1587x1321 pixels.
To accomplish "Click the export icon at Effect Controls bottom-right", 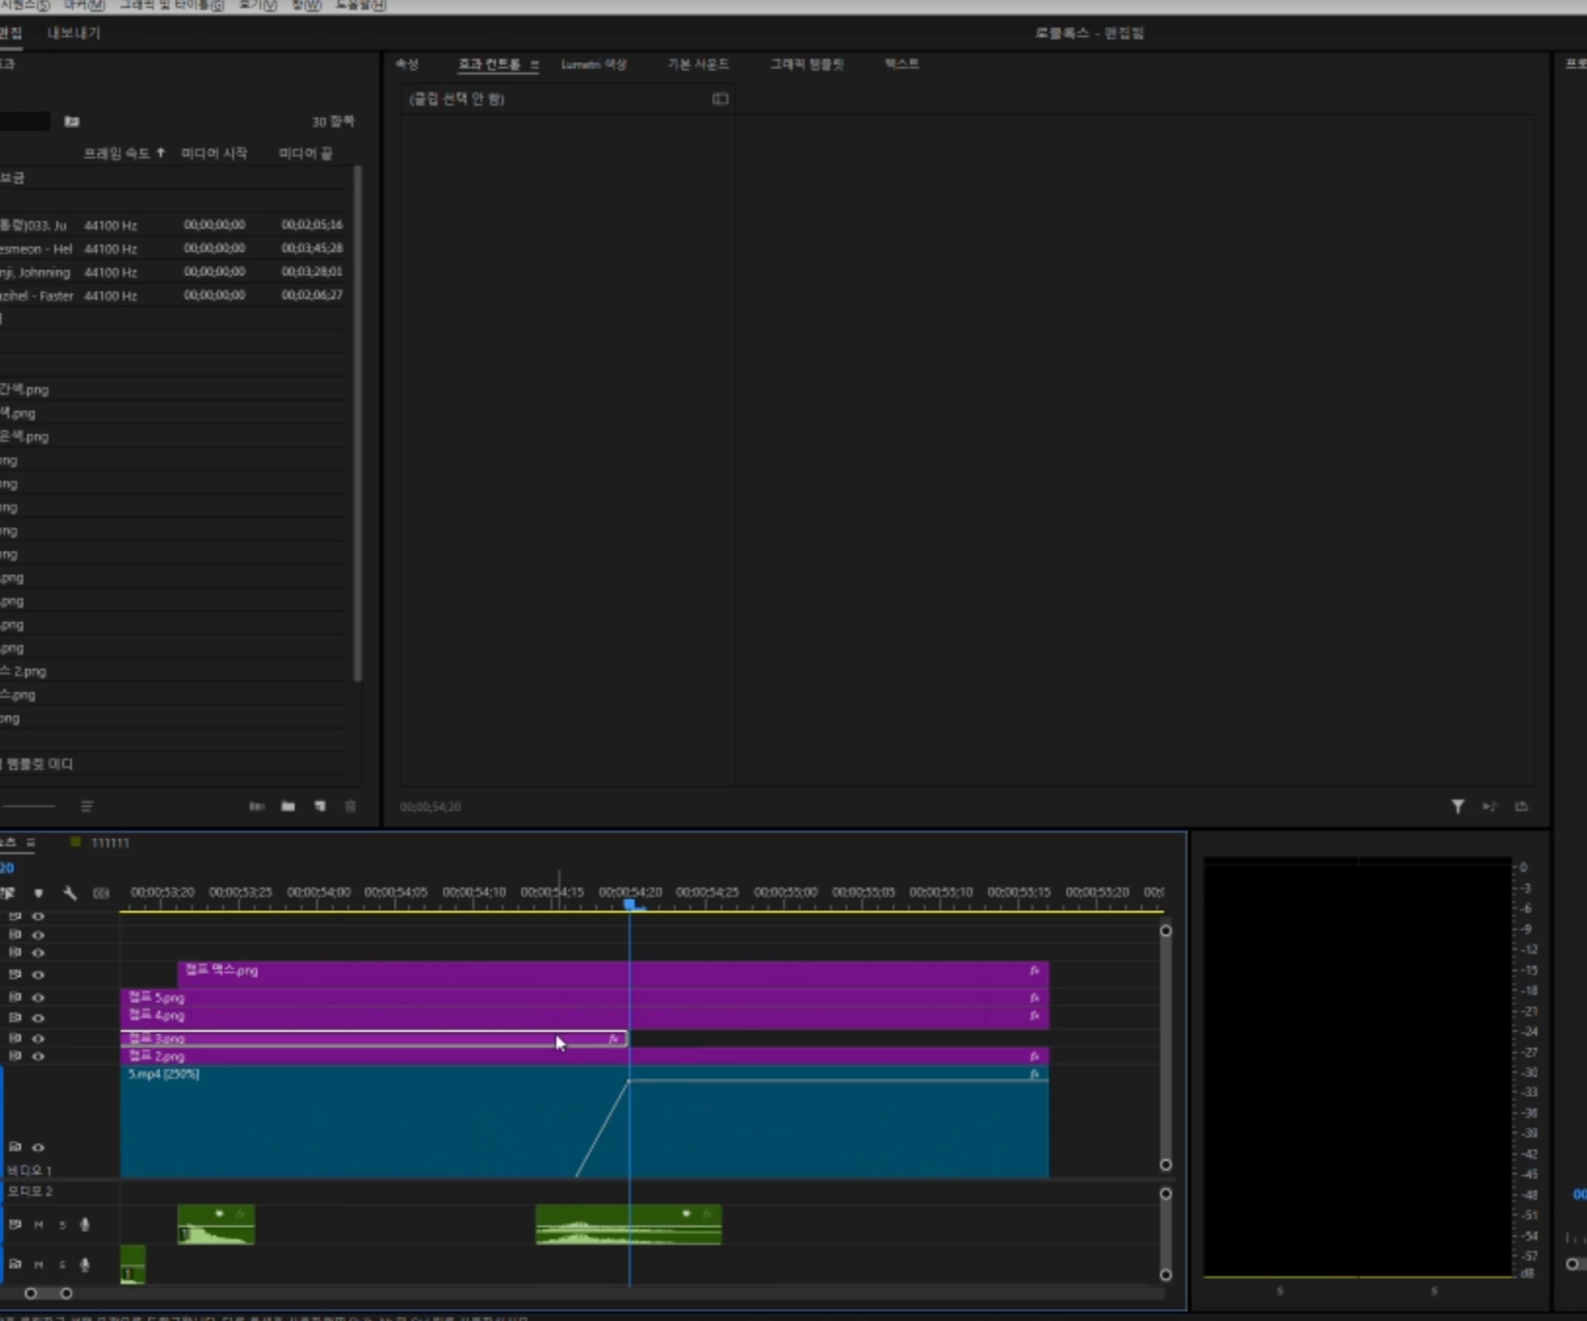I will 1521,806.
